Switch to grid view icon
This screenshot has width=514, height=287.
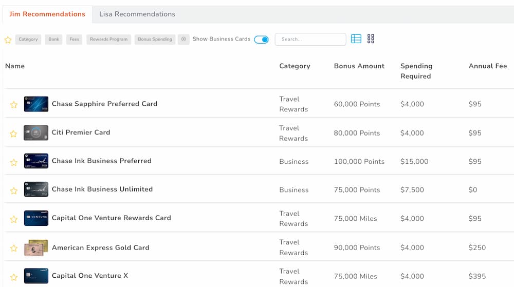tap(371, 39)
